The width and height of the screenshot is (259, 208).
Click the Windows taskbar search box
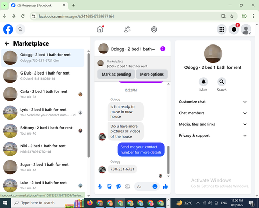coord(48,203)
